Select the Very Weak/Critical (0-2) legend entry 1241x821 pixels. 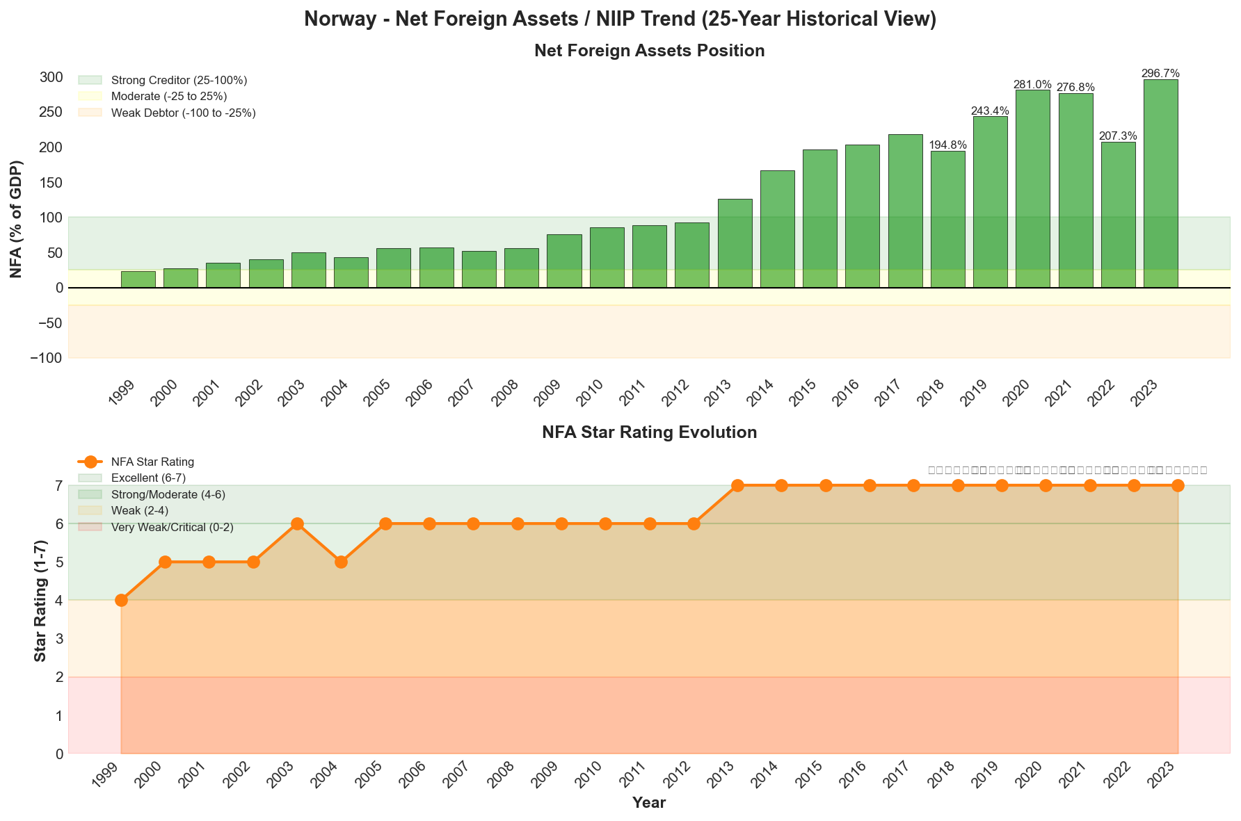point(90,527)
